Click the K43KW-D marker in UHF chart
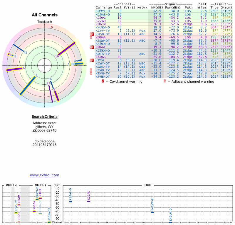235x225 pixels. (x=152, y=212)
